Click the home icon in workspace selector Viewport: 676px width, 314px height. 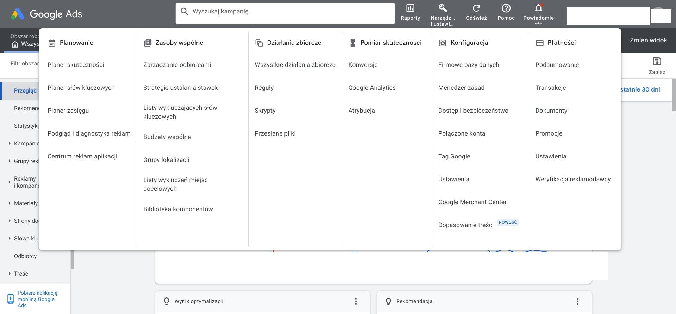(15, 44)
